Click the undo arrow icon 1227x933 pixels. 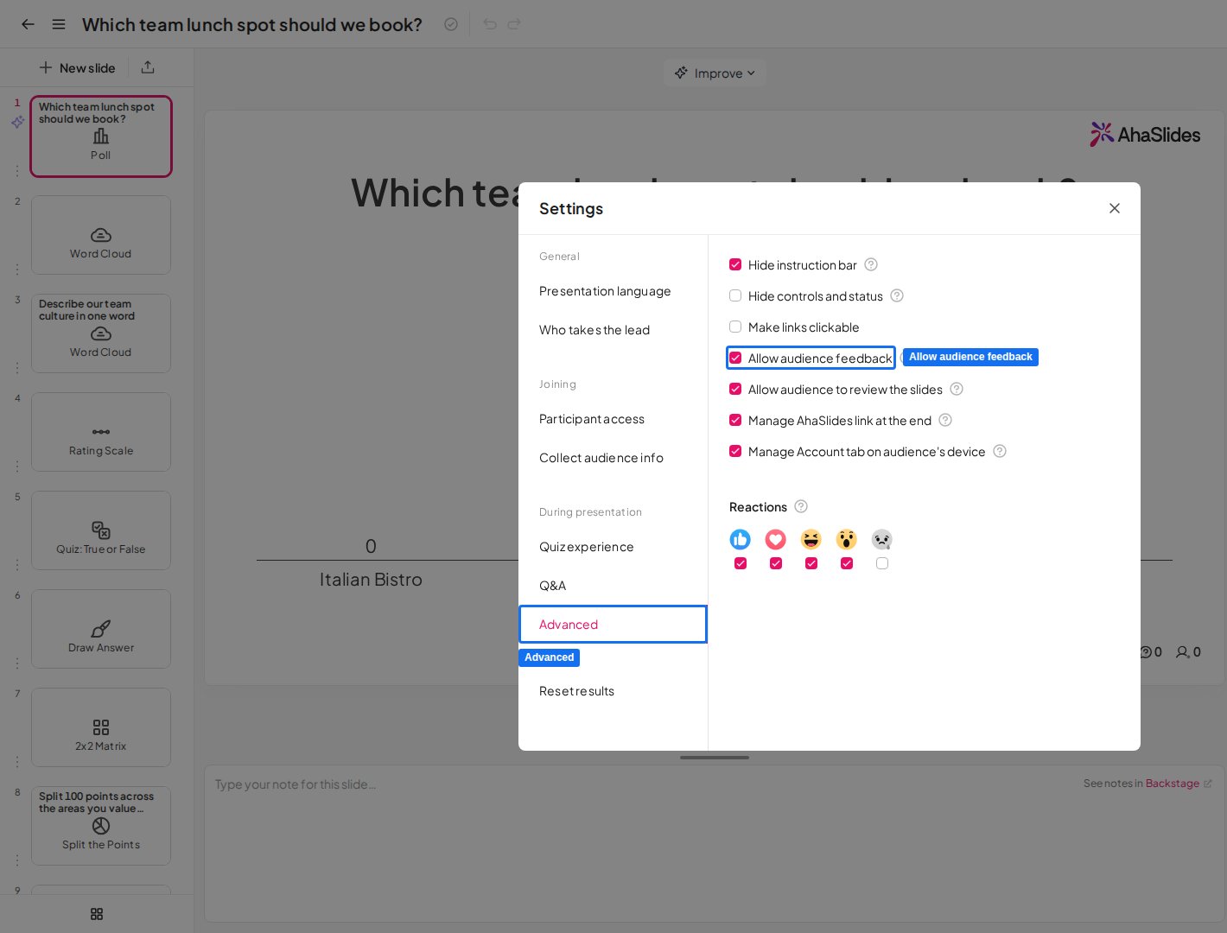tap(490, 24)
